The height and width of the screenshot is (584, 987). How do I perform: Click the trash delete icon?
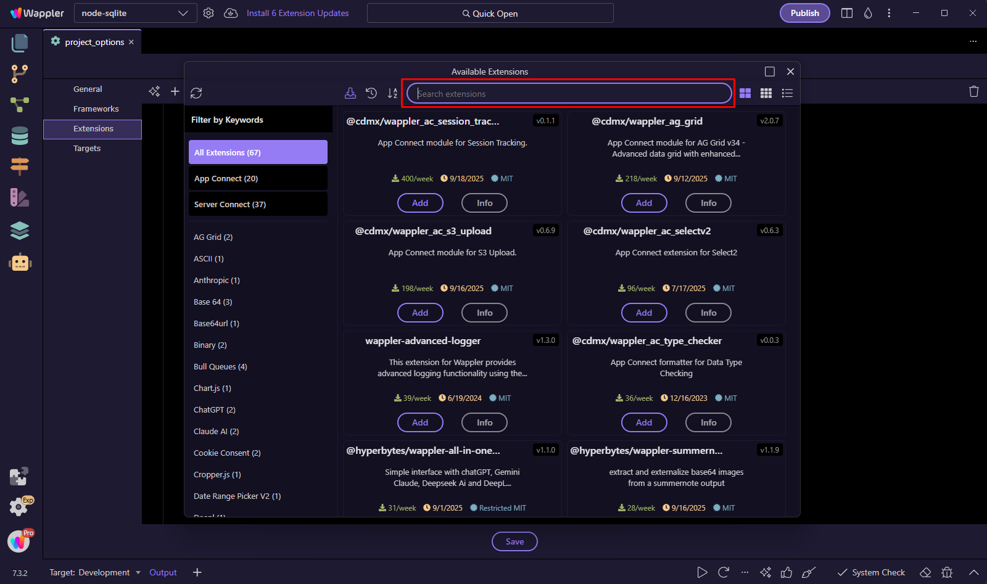coord(974,91)
